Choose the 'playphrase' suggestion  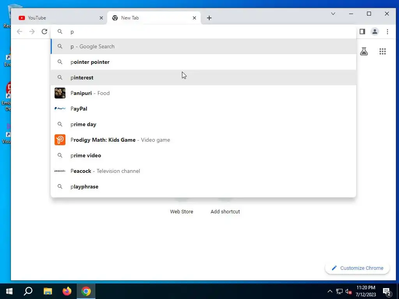(x=203, y=186)
